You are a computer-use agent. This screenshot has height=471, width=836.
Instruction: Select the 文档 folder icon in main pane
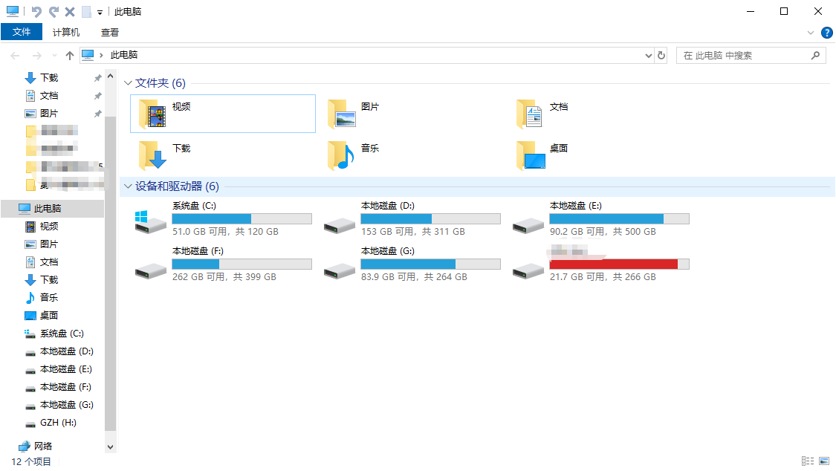coord(530,114)
